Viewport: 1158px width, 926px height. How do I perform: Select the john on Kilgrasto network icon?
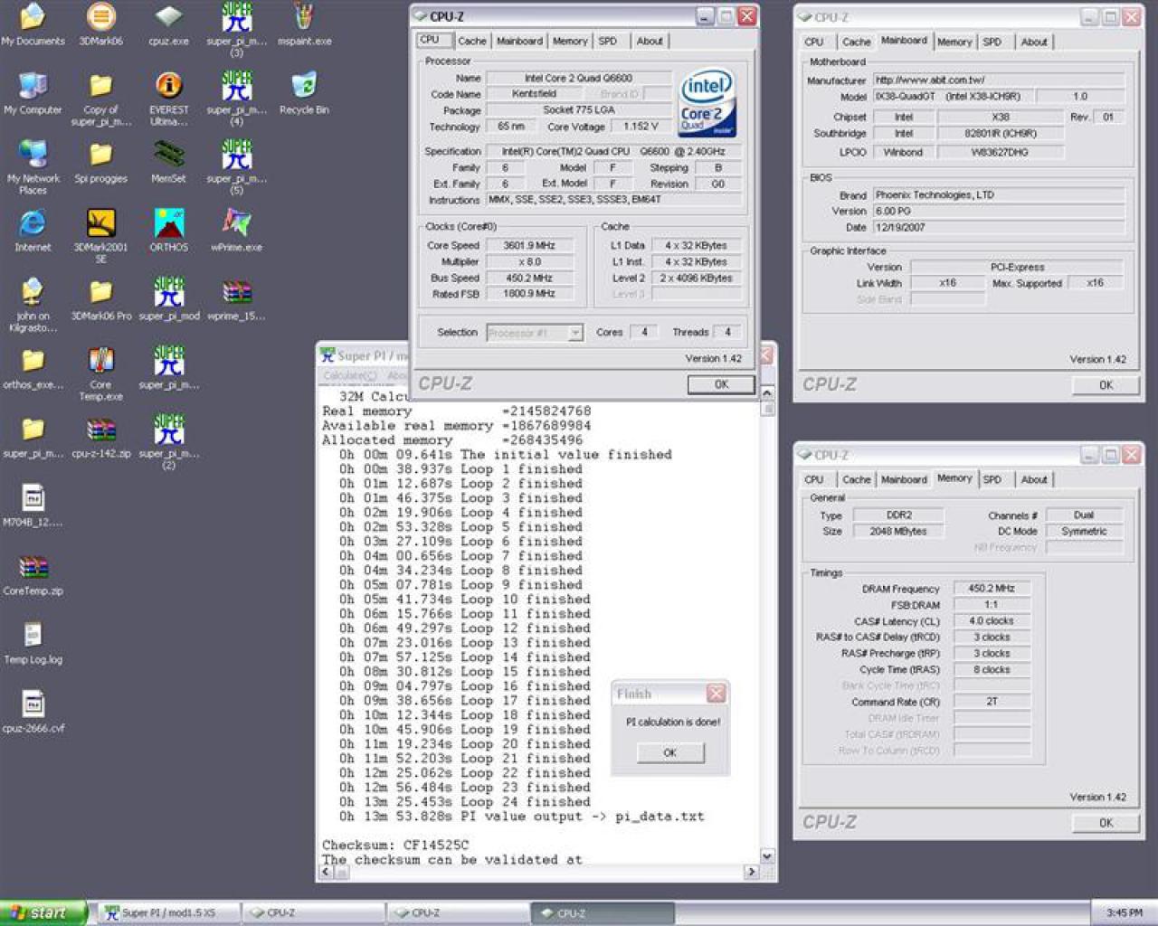click(33, 304)
